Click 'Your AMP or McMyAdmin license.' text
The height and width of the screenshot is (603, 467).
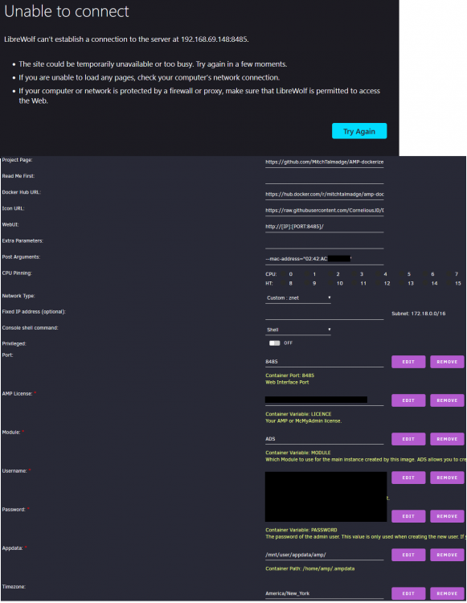[x=303, y=421]
